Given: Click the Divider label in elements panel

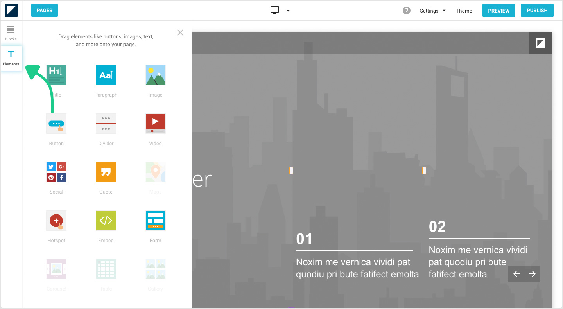Looking at the screenshot, I should coord(106,144).
